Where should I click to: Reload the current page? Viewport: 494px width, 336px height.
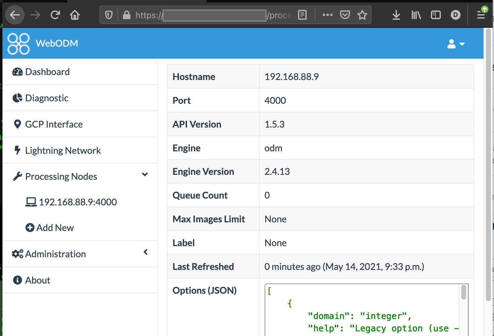tap(55, 15)
